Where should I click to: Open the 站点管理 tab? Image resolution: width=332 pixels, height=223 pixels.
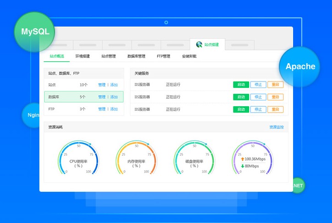coord(109,56)
